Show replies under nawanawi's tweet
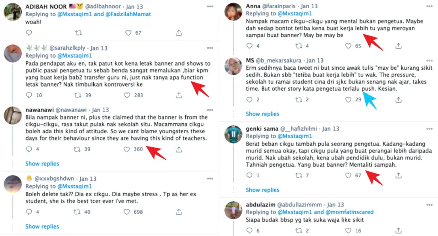 coord(42,164)
